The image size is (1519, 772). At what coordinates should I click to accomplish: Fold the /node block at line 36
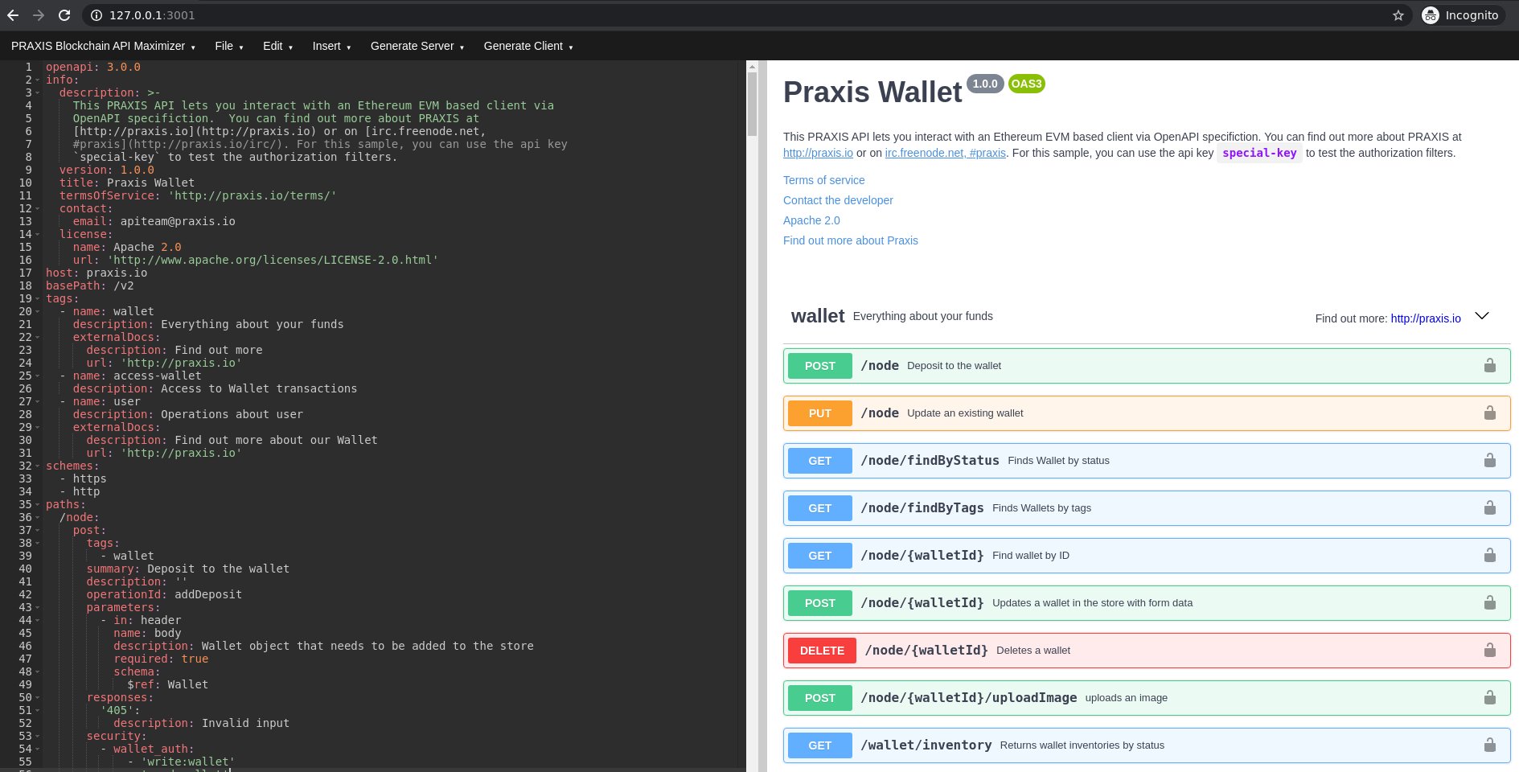(38, 517)
